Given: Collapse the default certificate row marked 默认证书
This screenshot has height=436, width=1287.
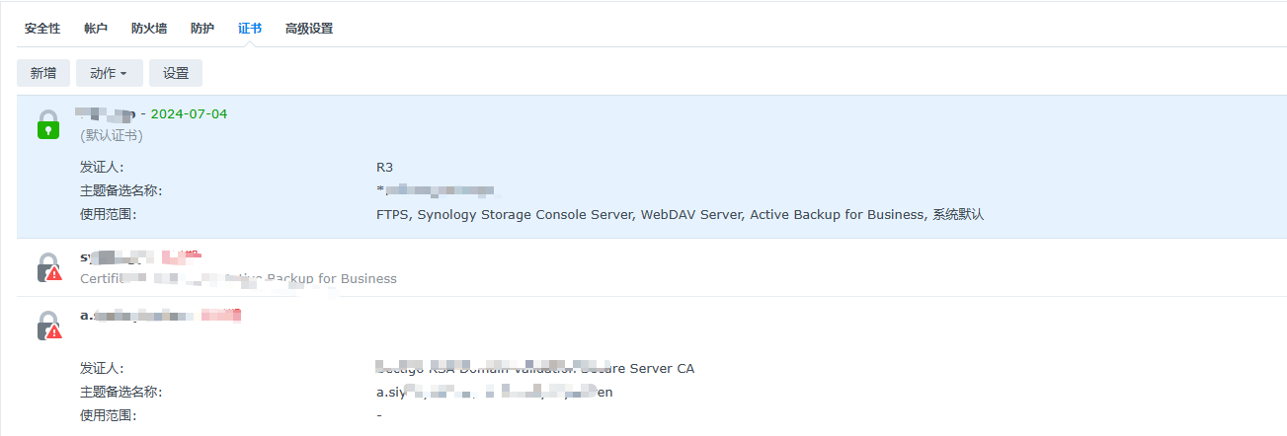Looking at the screenshot, I should (x=652, y=124).
